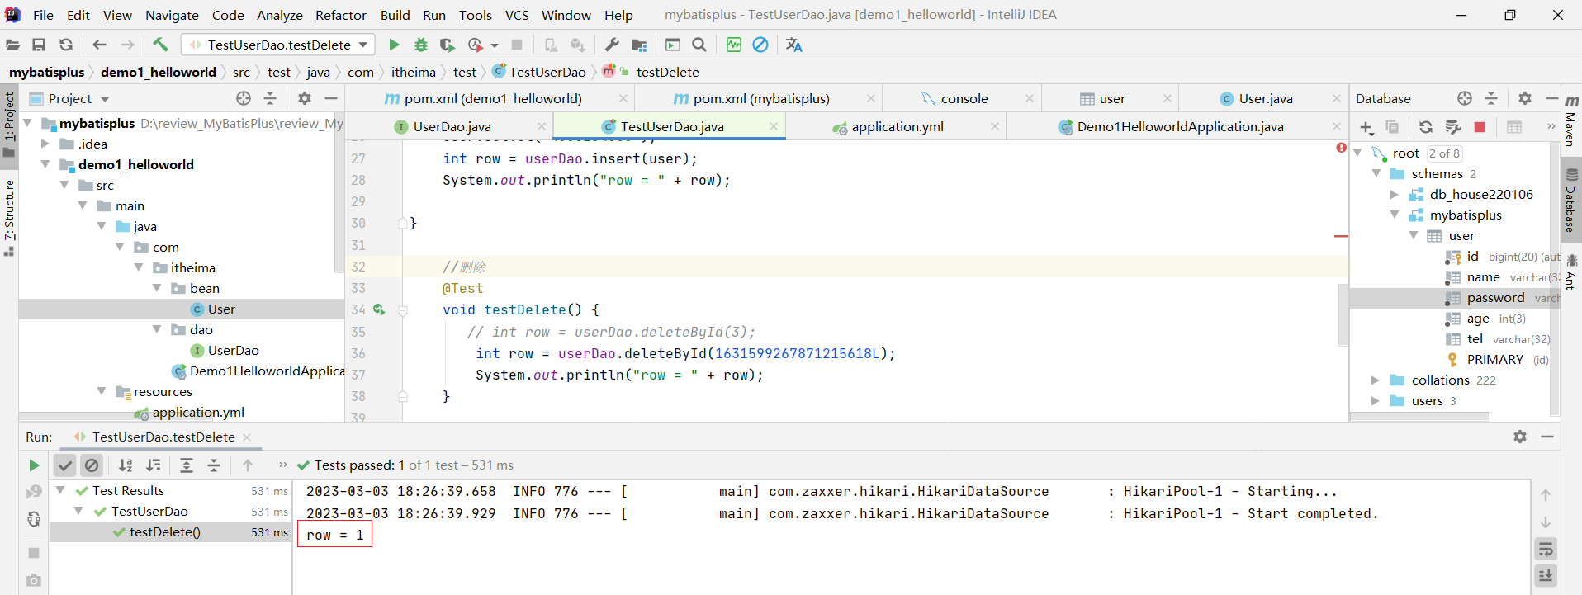Toggle sorting test results by duration

(154, 465)
